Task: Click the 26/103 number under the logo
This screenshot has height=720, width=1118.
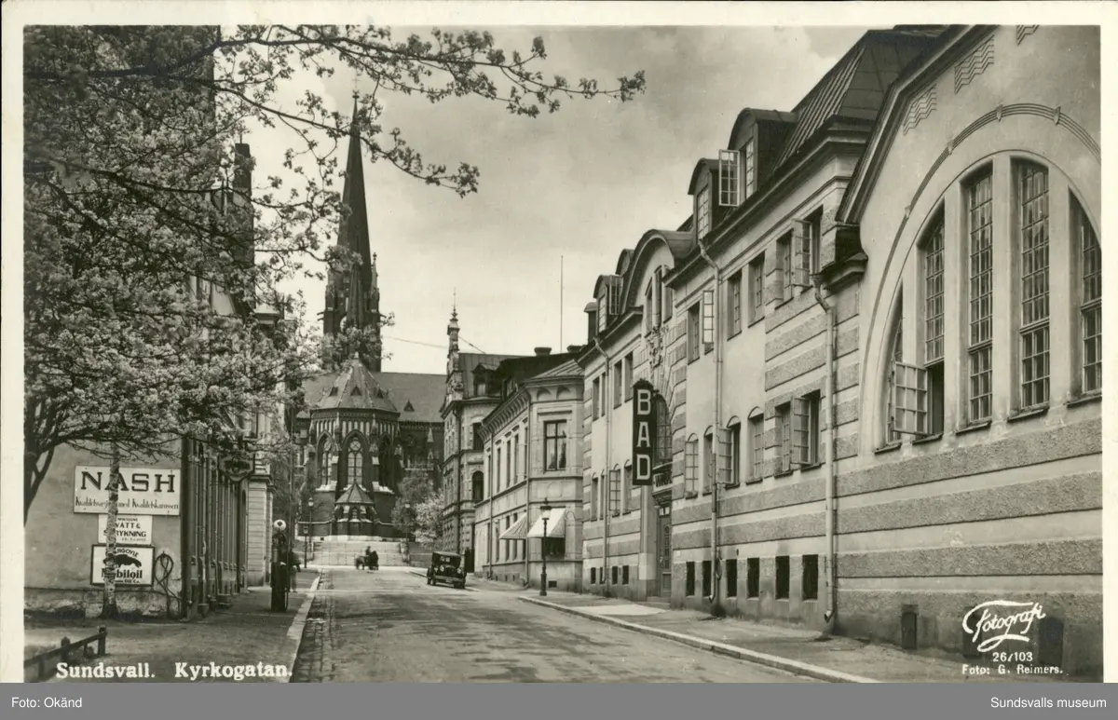Action: coord(1012,656)
